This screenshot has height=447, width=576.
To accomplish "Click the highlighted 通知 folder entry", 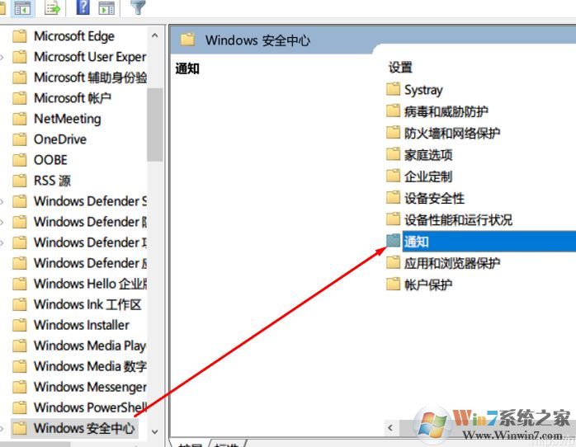I will click(x=481, y=241).
